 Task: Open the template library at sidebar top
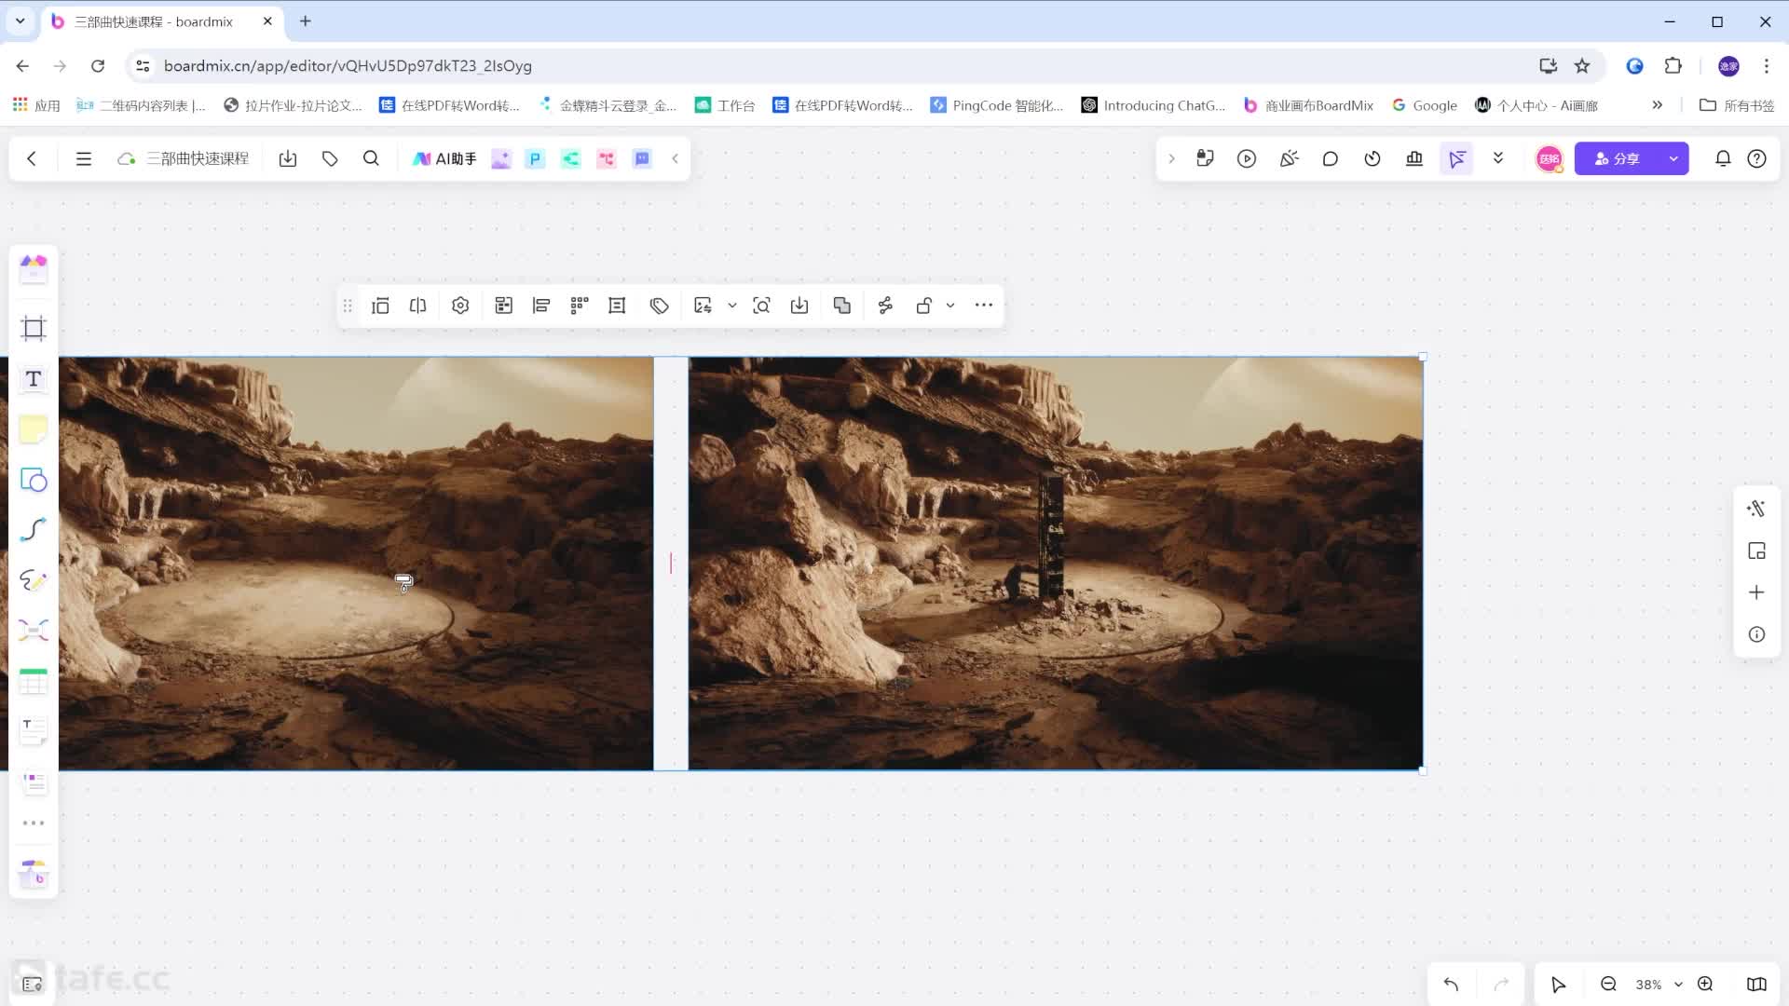tap(34, 269)
